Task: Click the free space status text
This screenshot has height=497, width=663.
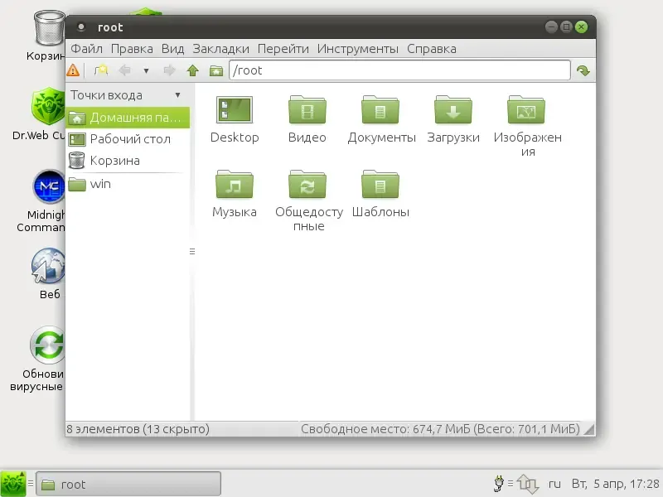Action: click(x=440, y=429)
